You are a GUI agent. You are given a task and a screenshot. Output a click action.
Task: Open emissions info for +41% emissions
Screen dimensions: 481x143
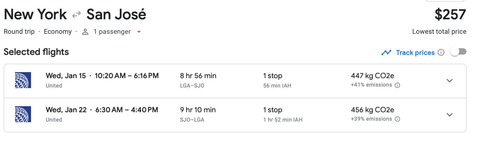click(x=398, y=85)
